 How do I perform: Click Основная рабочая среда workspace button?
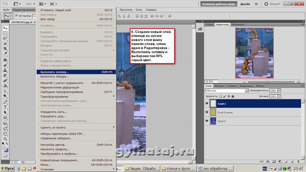(219, 4)
